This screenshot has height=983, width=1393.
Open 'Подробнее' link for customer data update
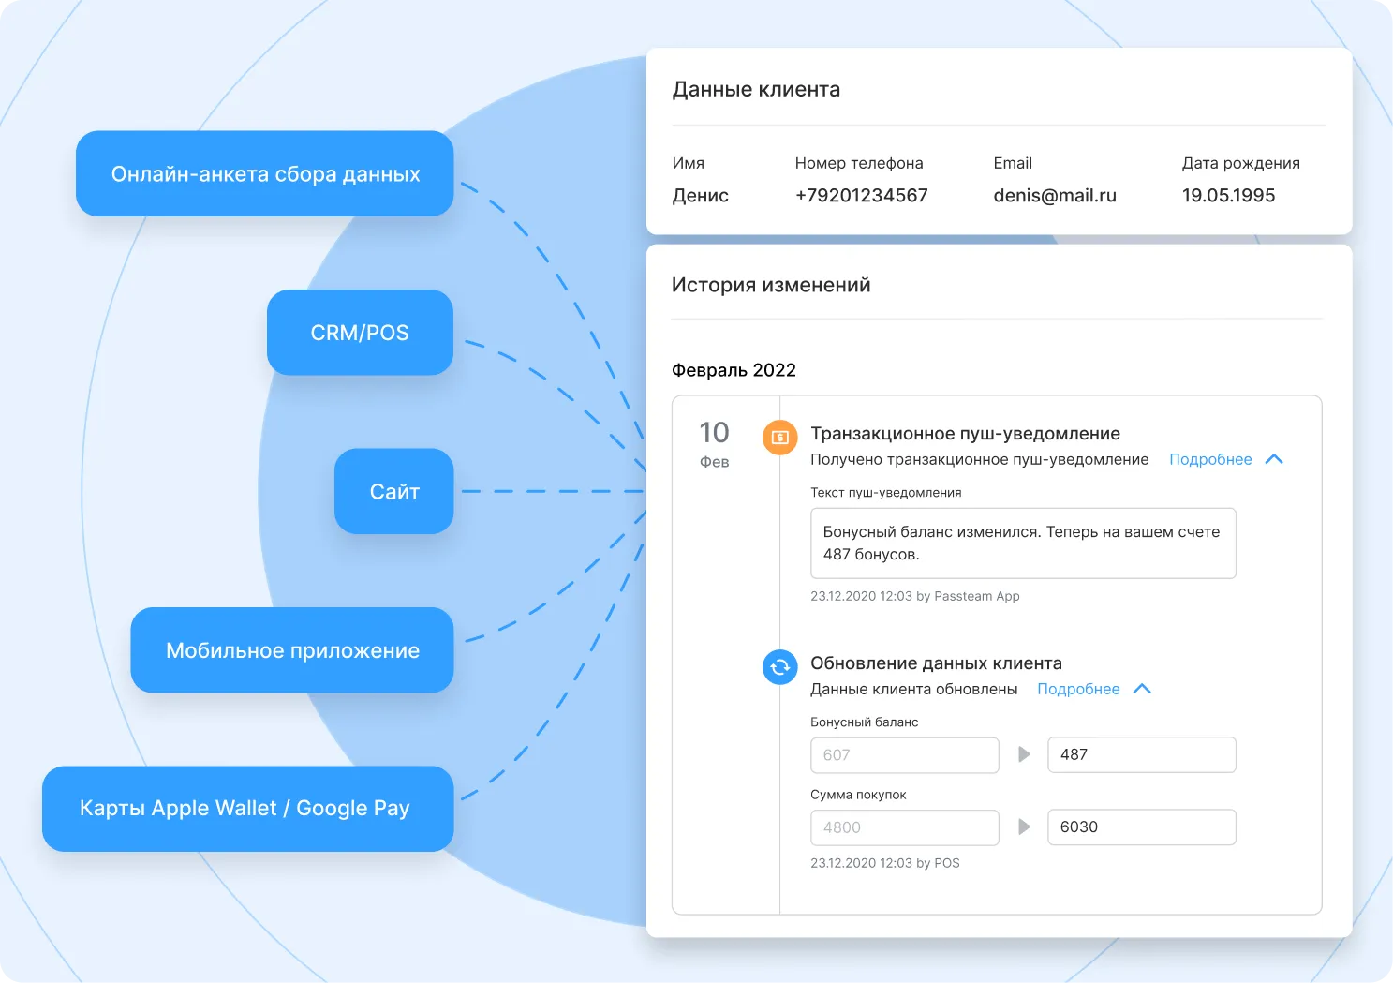click(x=1078, y=689)
